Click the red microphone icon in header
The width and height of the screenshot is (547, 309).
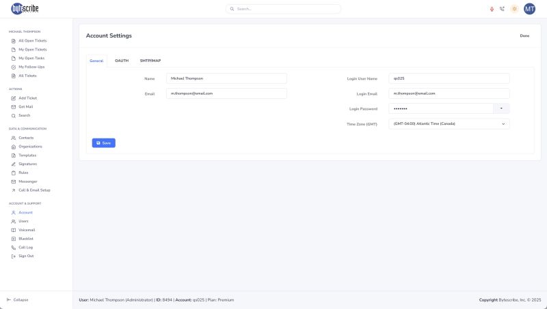tap(492, 9)
